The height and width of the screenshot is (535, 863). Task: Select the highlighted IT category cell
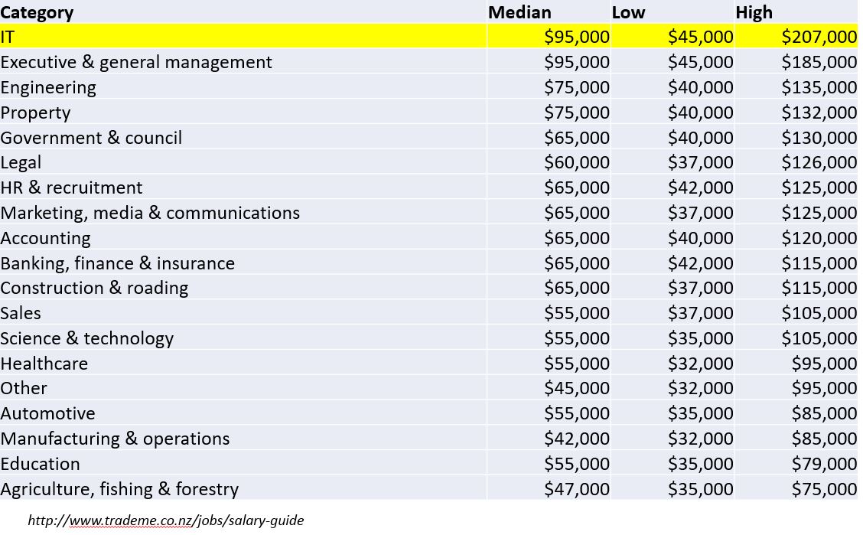point(8,37)
